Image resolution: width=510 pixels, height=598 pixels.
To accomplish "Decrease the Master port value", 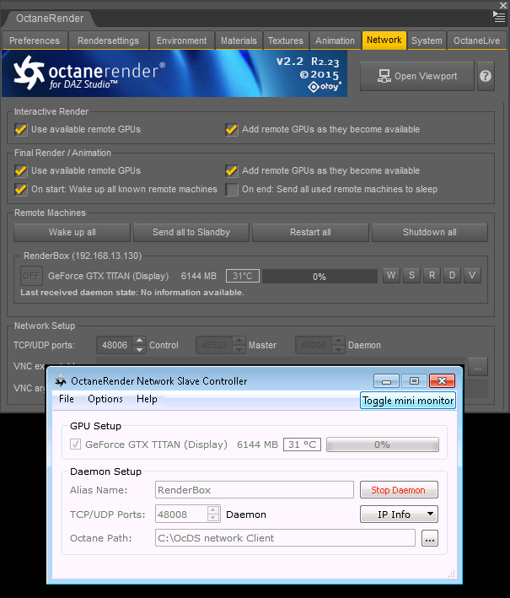I will 239,349.
